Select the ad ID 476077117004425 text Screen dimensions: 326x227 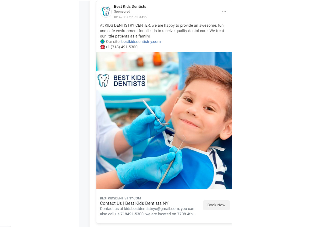pos(130,17)
